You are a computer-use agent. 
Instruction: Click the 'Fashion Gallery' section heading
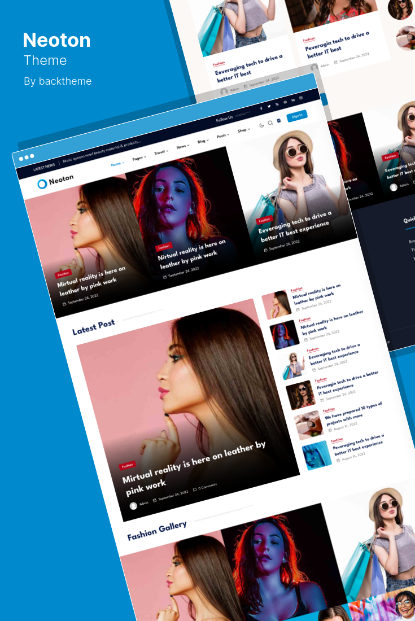(x=157, y=531)
